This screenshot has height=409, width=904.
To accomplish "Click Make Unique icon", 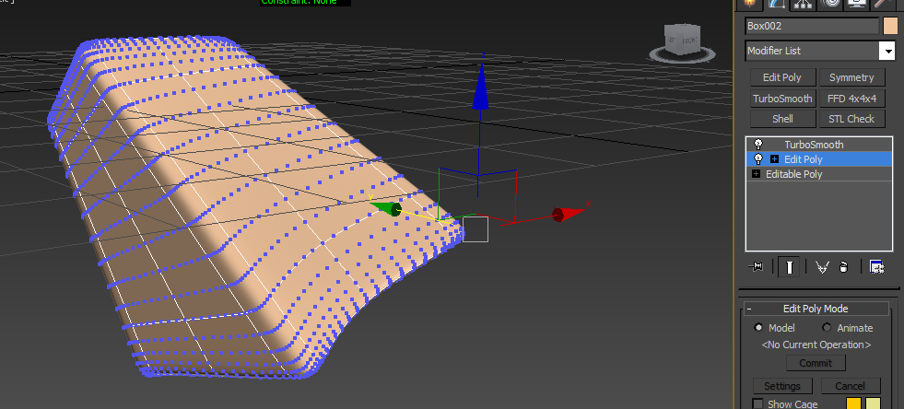I will pyautogui.click(x=823, y=267).
